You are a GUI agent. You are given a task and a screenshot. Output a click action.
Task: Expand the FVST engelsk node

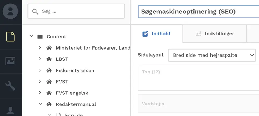[x=40, y=93]
